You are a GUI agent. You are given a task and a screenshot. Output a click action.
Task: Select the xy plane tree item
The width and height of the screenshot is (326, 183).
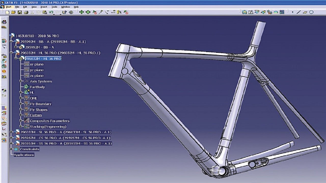click(37, 64)
